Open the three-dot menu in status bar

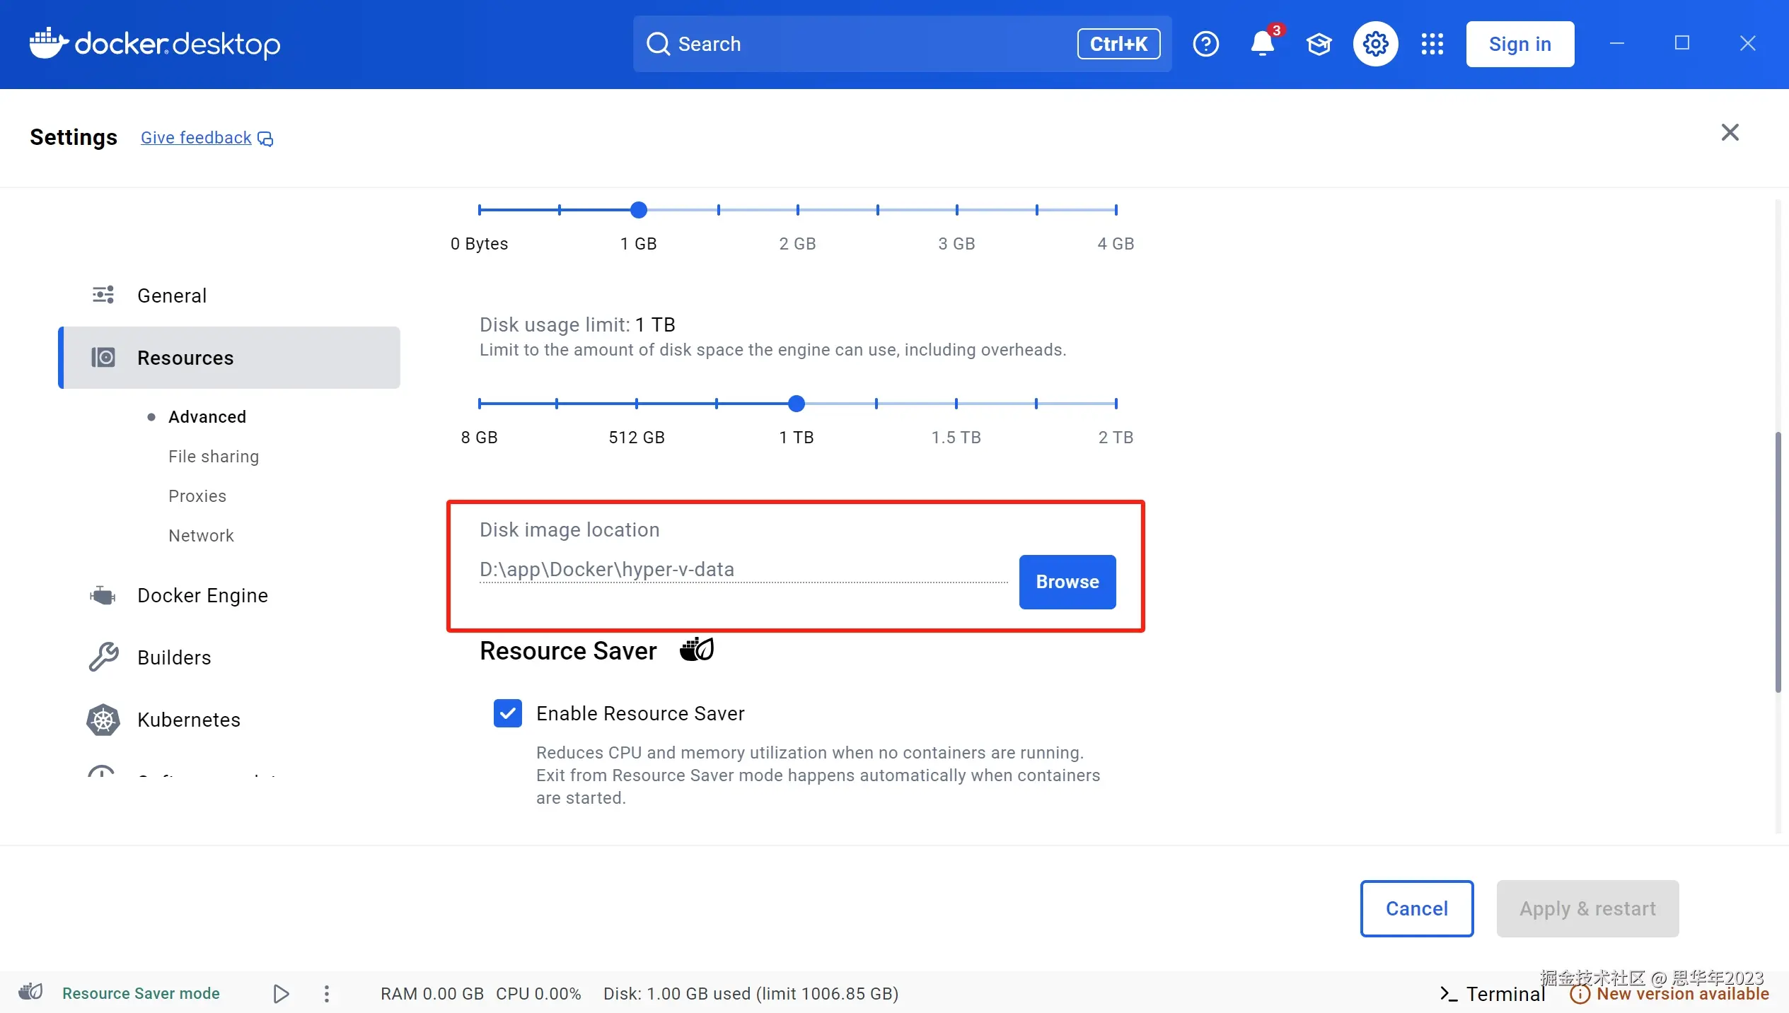click(x=326, y=993)
